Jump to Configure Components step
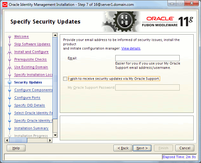The height and width of the screenshot is (163, 201). point(33,90)
